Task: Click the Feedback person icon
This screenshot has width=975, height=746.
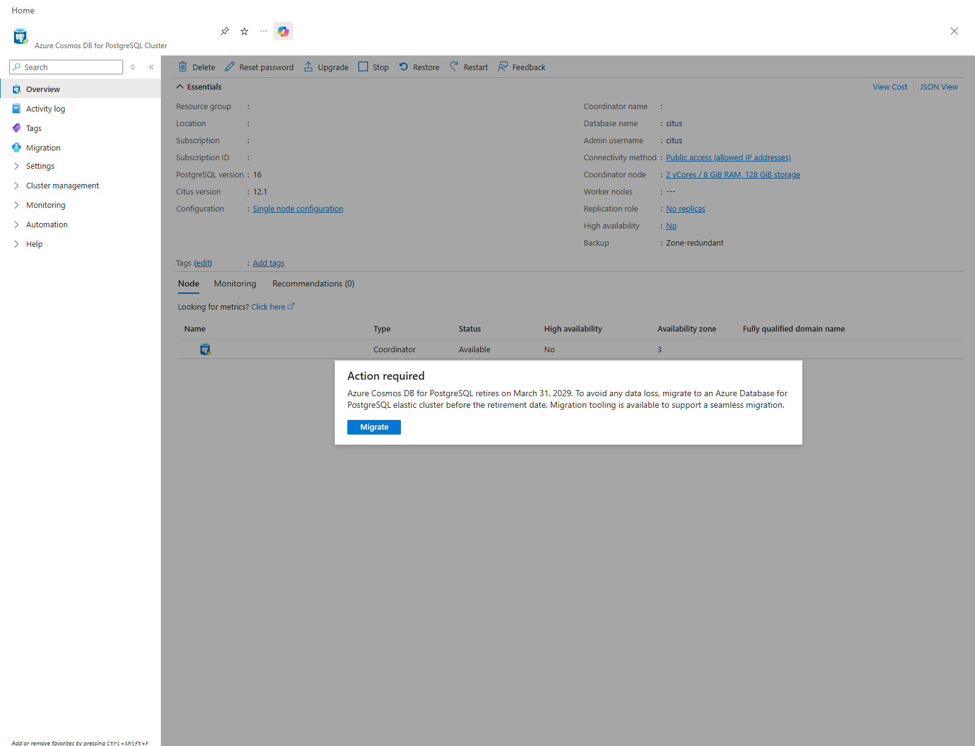Action: click(x=503, y=66)
